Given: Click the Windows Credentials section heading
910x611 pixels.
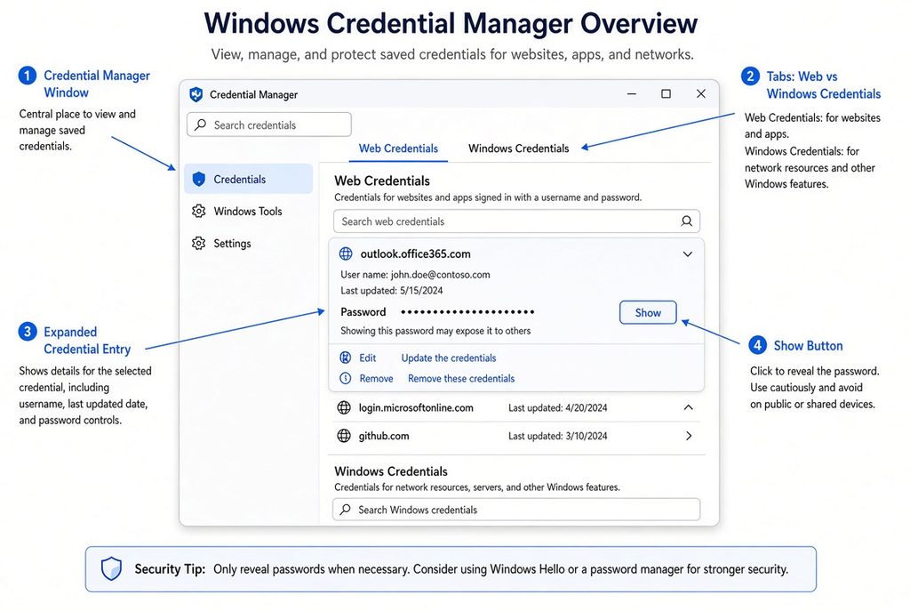Looking at the screenshot, I should (x=391, y=471).
